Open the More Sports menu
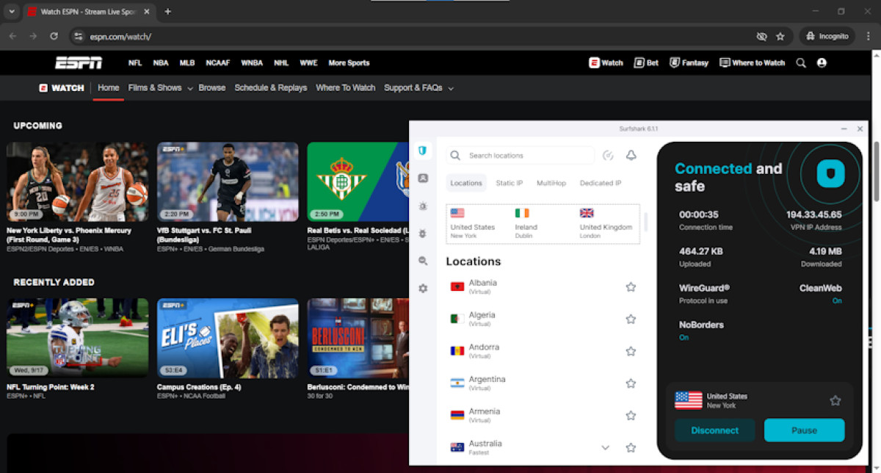This screenshot has width=881, height=473. click(349, 63)
